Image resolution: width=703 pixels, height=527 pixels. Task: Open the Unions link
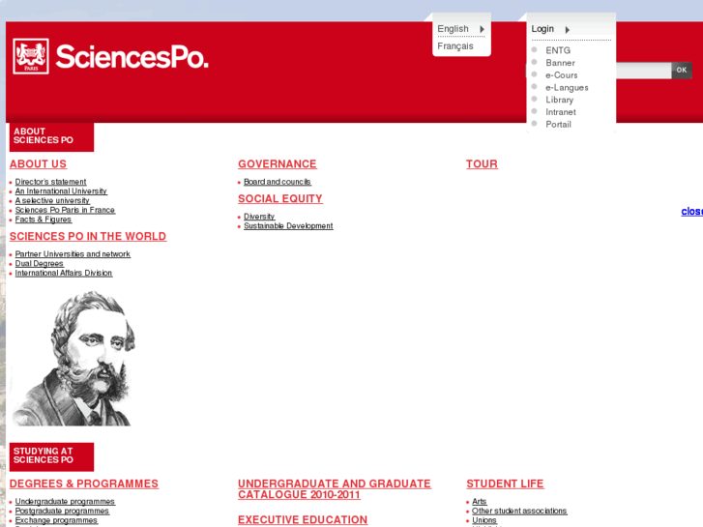pos(484,520)
